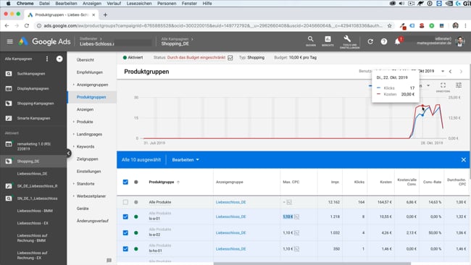471x265 pixels.
Task: Close the blue selection bar
Action: pos(464,160)
